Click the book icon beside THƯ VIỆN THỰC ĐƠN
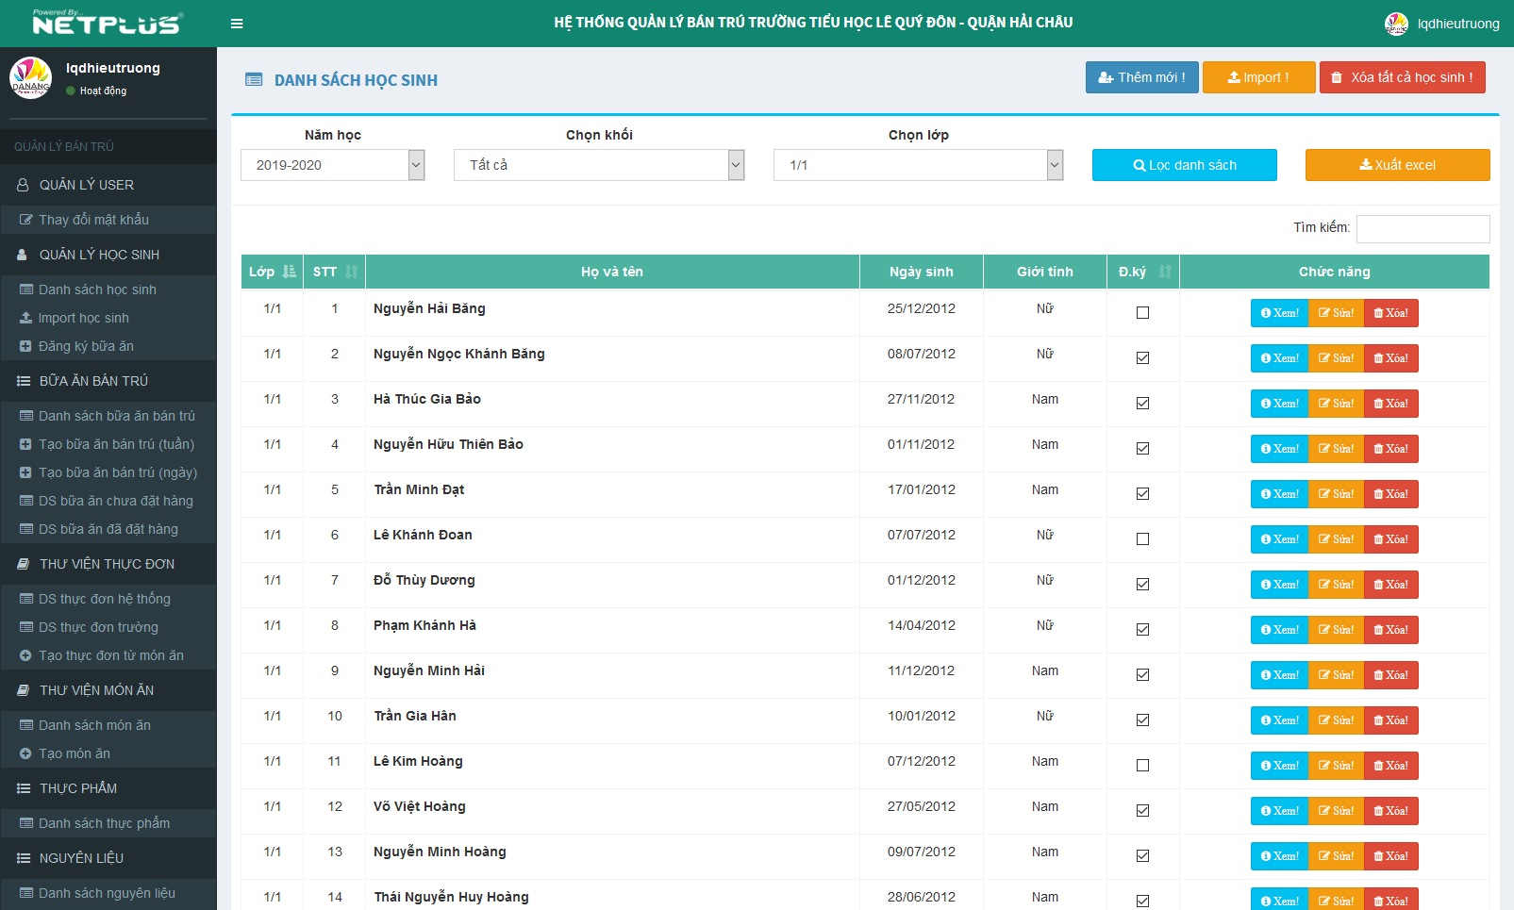This screenshot has width=1514, height=910. (24, 564)
